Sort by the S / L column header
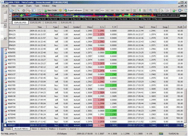Image resolution: width=188 pixels, height=136 pixels. [99, 27]
